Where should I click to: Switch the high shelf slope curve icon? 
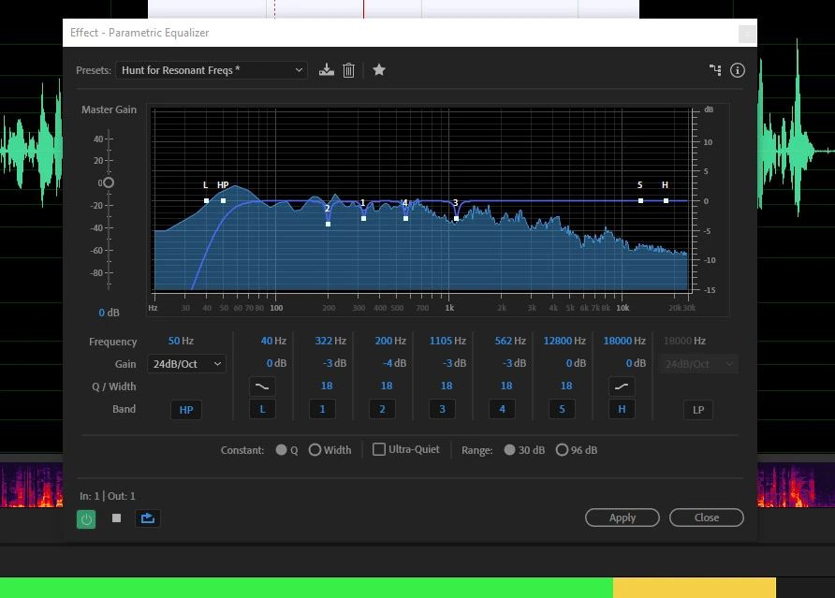pyautogui.click(x=622, y=387)
